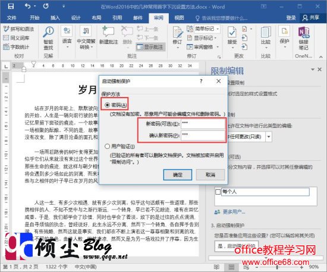This screenshot has height=272, width=327.
Task: Switch to the 视图 ribbon tab
Action: point(179,18)
